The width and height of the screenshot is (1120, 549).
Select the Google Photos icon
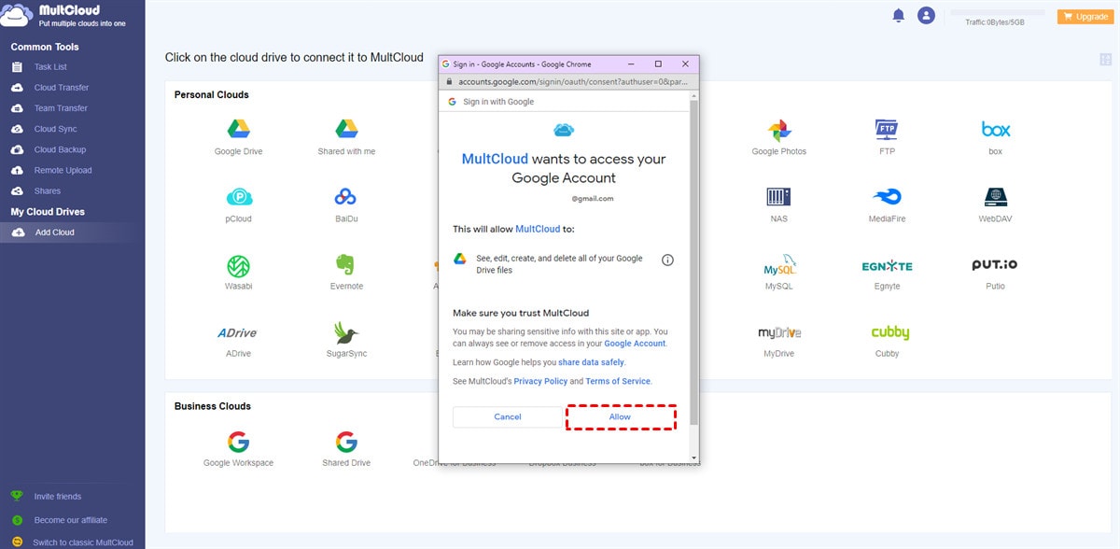click(780, 129)
